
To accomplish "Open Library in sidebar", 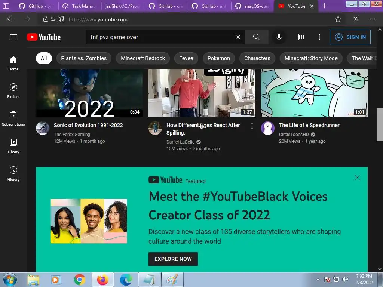I will (x=13, y=146).
